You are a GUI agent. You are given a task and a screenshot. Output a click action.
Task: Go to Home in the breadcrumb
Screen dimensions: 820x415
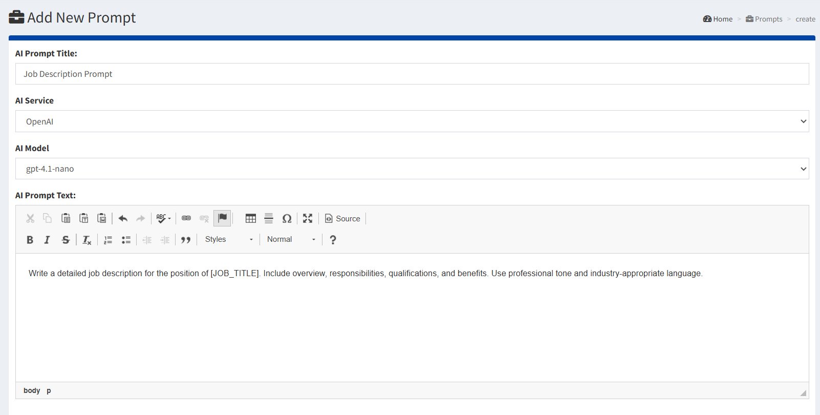click(x=718, y=19)
